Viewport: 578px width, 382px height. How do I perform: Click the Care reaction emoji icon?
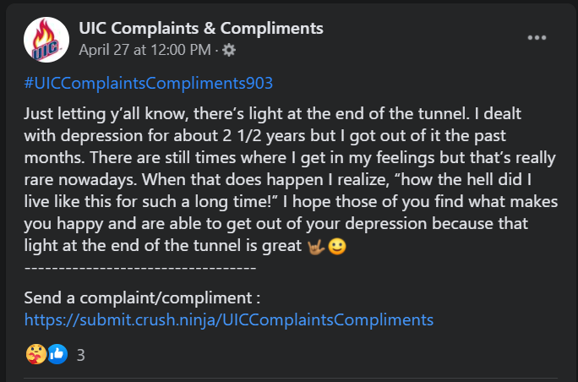35,354
